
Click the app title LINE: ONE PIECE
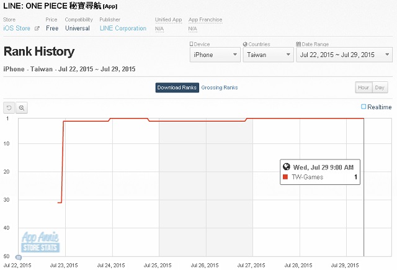[60, 6]
